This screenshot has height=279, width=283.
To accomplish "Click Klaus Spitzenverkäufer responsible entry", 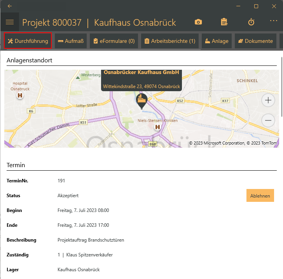I will (x=85, y=255).
